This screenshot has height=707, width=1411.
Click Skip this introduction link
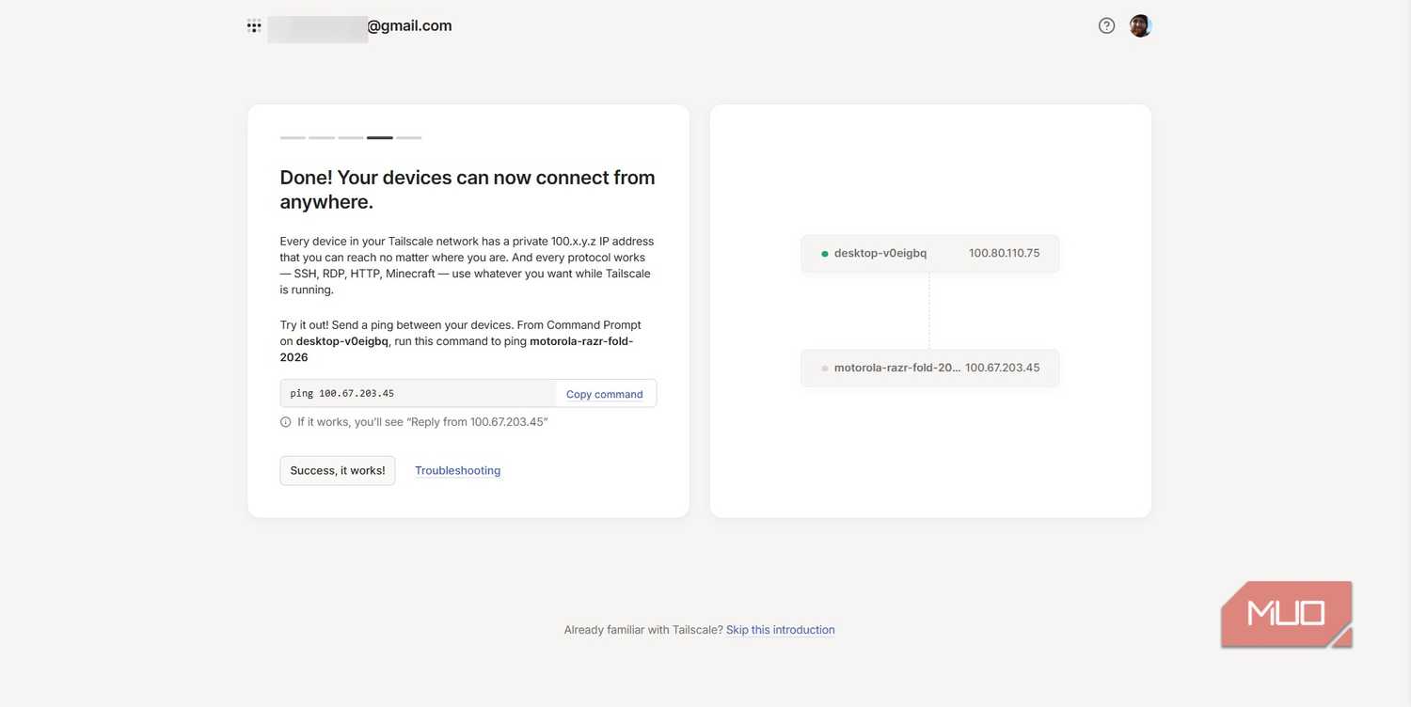click(x=781, y=630)
